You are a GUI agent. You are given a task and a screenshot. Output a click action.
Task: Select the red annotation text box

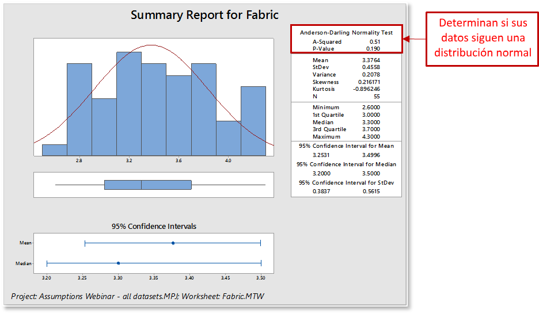point(483,38)
